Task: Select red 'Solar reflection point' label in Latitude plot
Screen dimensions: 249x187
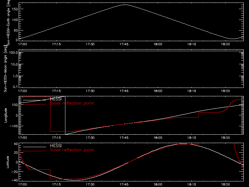Action: click(x=72, y=150)
